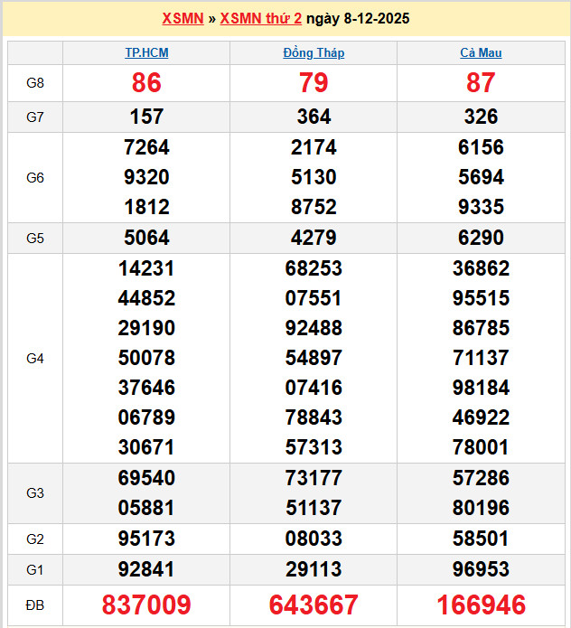Click the G4 row label
The width and height of the screenshot is (571, 628).
[x=35, y=358]
